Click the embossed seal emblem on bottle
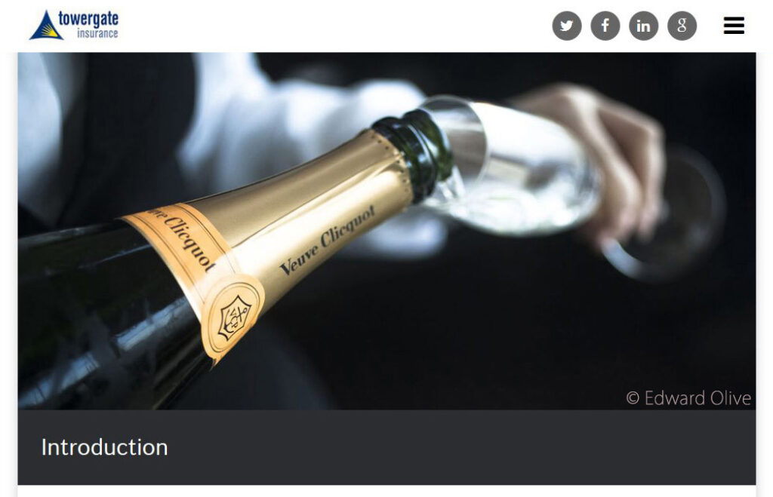Viewport: 773px width, 497px height. [235, 317]
